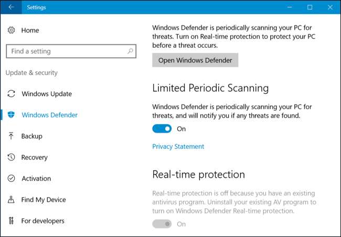Select Recovery in the sidebar
The height and width of the screenshot is (237, 341).
pos(34,157)
